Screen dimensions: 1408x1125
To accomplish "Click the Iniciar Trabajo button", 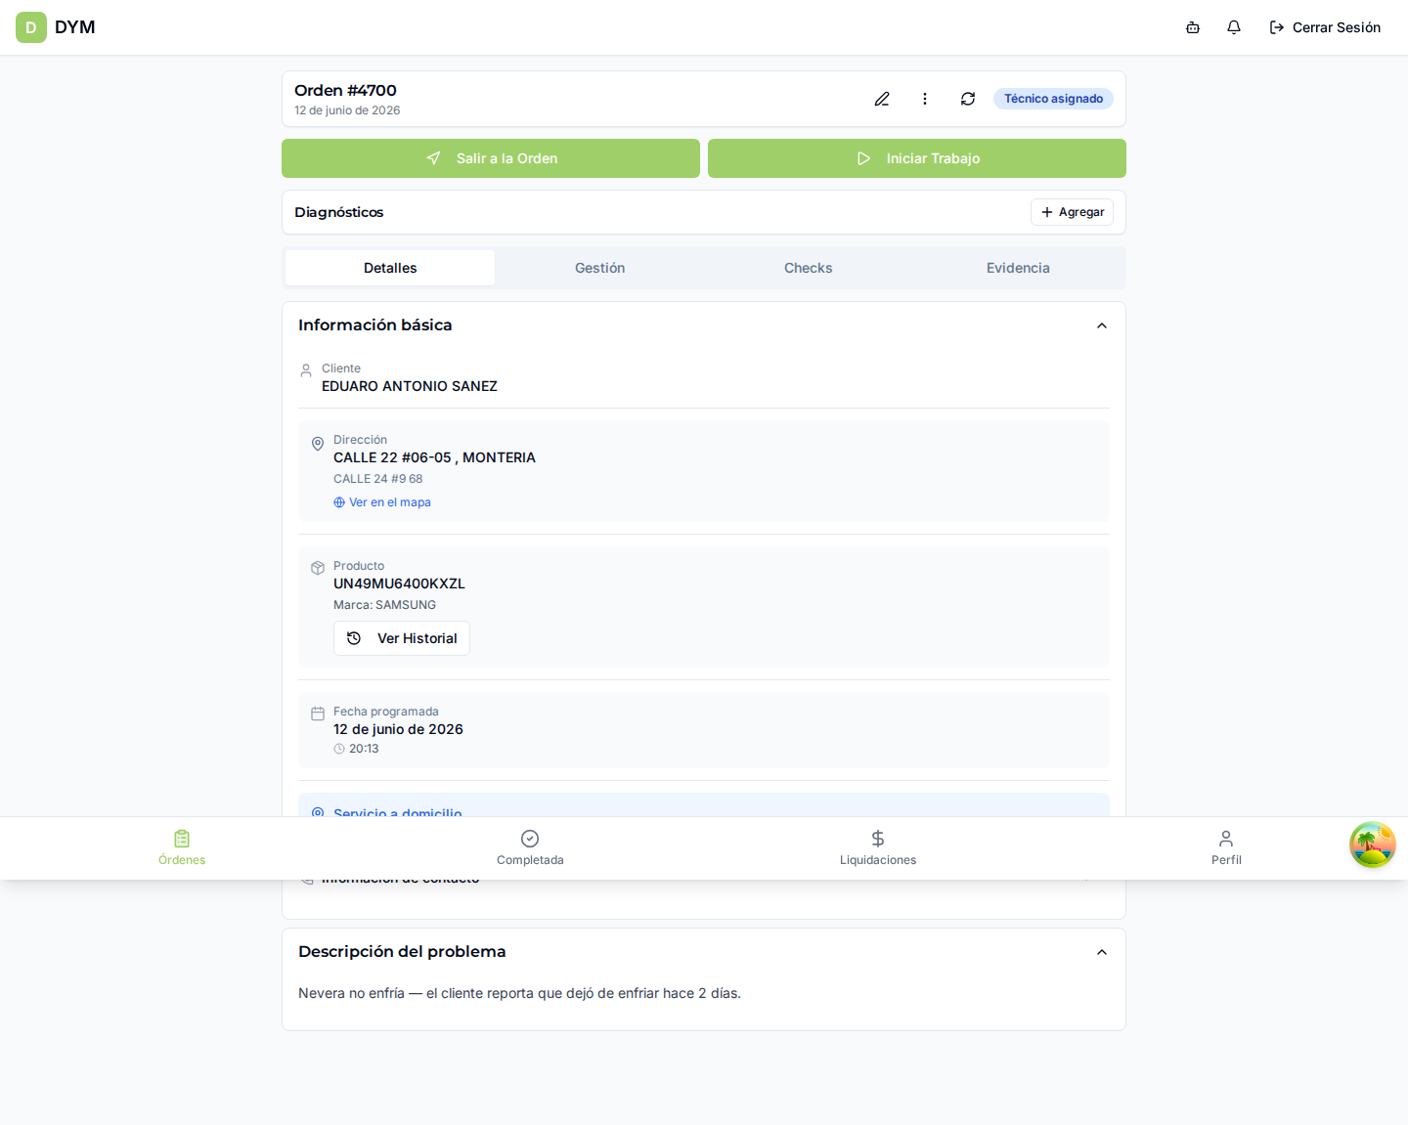I will pos(917,158).
